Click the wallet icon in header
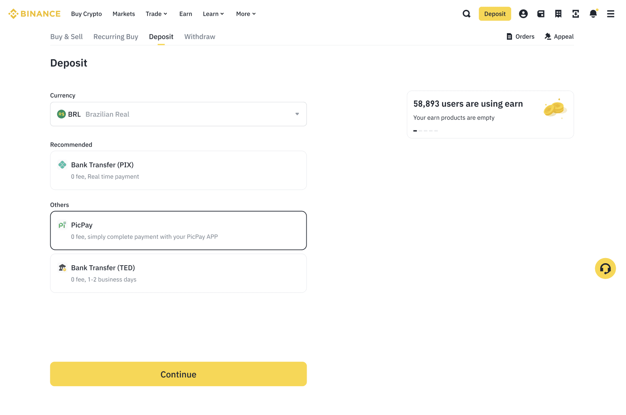 point(541,14)
